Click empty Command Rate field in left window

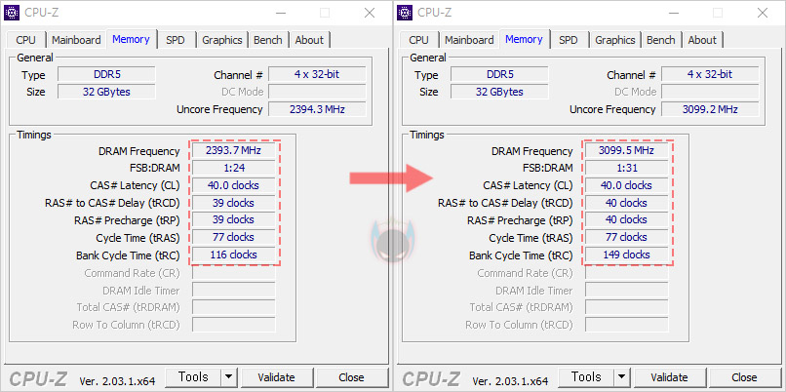(234, 273)
